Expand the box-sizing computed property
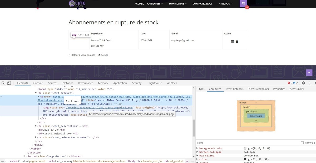 pyautogui.click(x=197, y=156)
